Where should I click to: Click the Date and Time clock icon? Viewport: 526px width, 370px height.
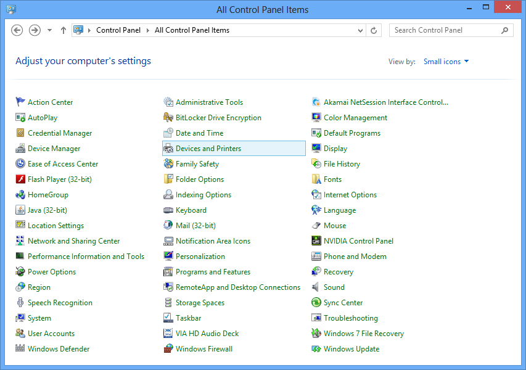[168, 133]
